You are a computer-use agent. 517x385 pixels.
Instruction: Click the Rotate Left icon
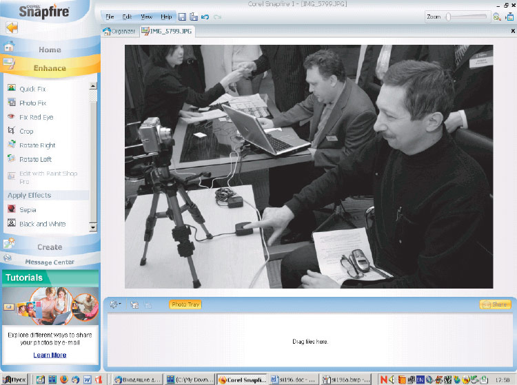11,159
